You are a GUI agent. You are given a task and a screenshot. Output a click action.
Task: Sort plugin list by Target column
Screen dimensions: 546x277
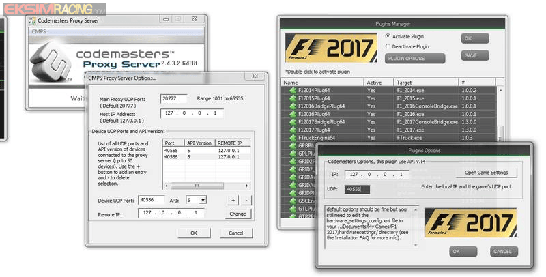(426, 83)
